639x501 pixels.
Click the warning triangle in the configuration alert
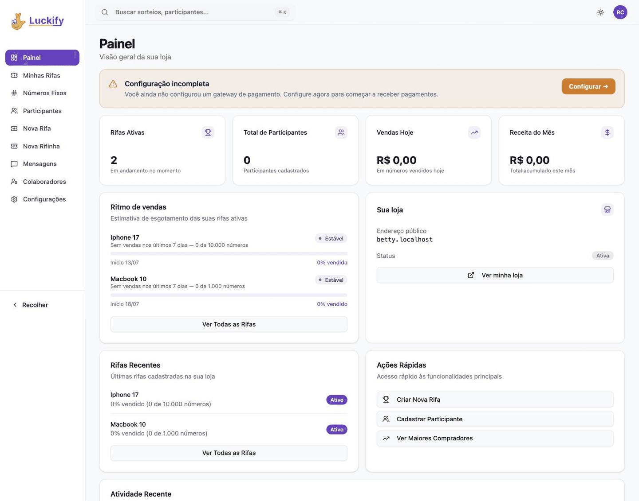pyautogui.click(x=113, y=84)
